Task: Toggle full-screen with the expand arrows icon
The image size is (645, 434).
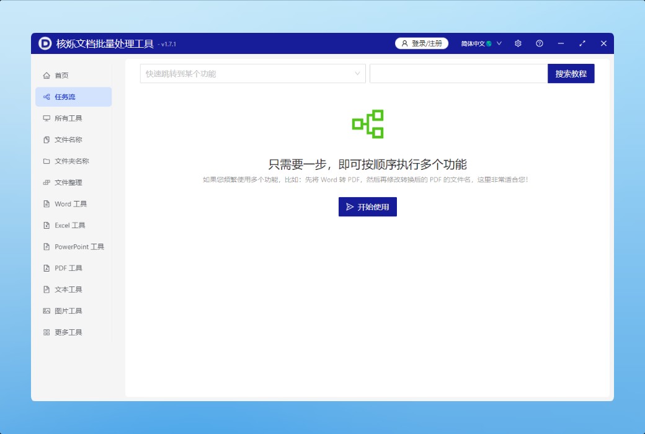Action: coord(582,43)
